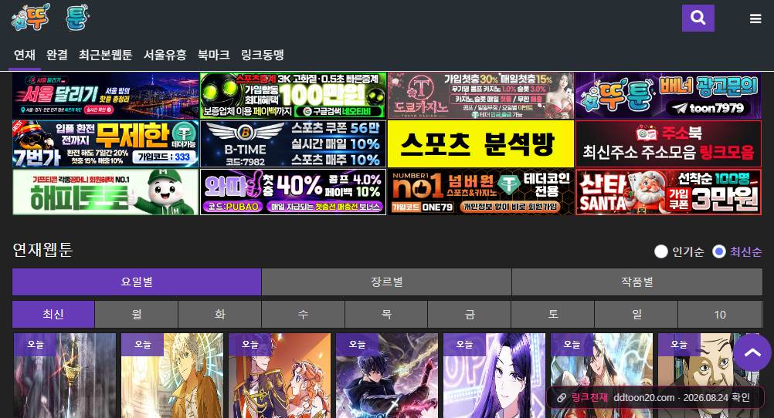Jump back to top with arrow button
The image size is (774, 418).
pyautogui.click(x=752, y=352)
